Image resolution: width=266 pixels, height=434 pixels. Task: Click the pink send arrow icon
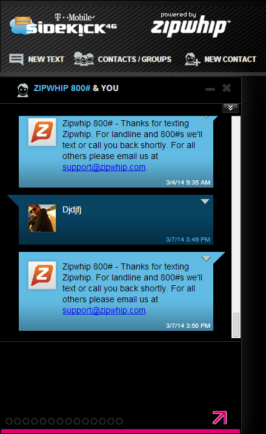click(219, 418)
